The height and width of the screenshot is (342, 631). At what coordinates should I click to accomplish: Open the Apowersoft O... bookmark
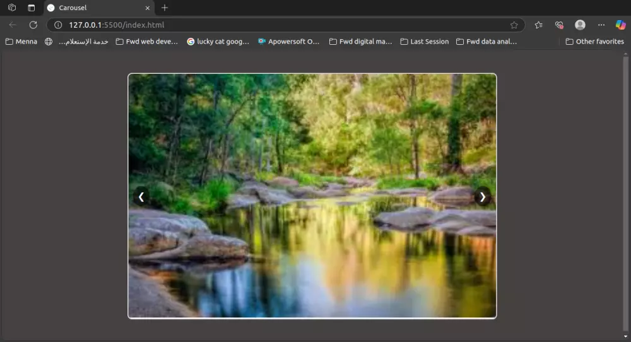pyautogui.click(x=289, y=42)
